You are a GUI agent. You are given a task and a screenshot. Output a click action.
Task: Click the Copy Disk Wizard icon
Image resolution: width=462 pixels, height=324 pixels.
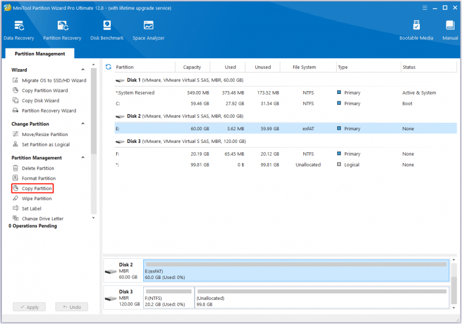(x=16, y=100)
